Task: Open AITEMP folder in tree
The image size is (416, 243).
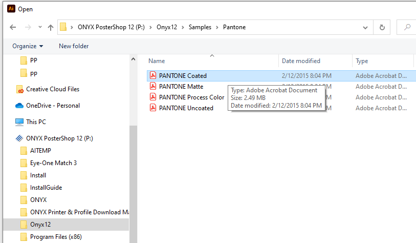Action: pyautogui.click(x=40, y=151)
